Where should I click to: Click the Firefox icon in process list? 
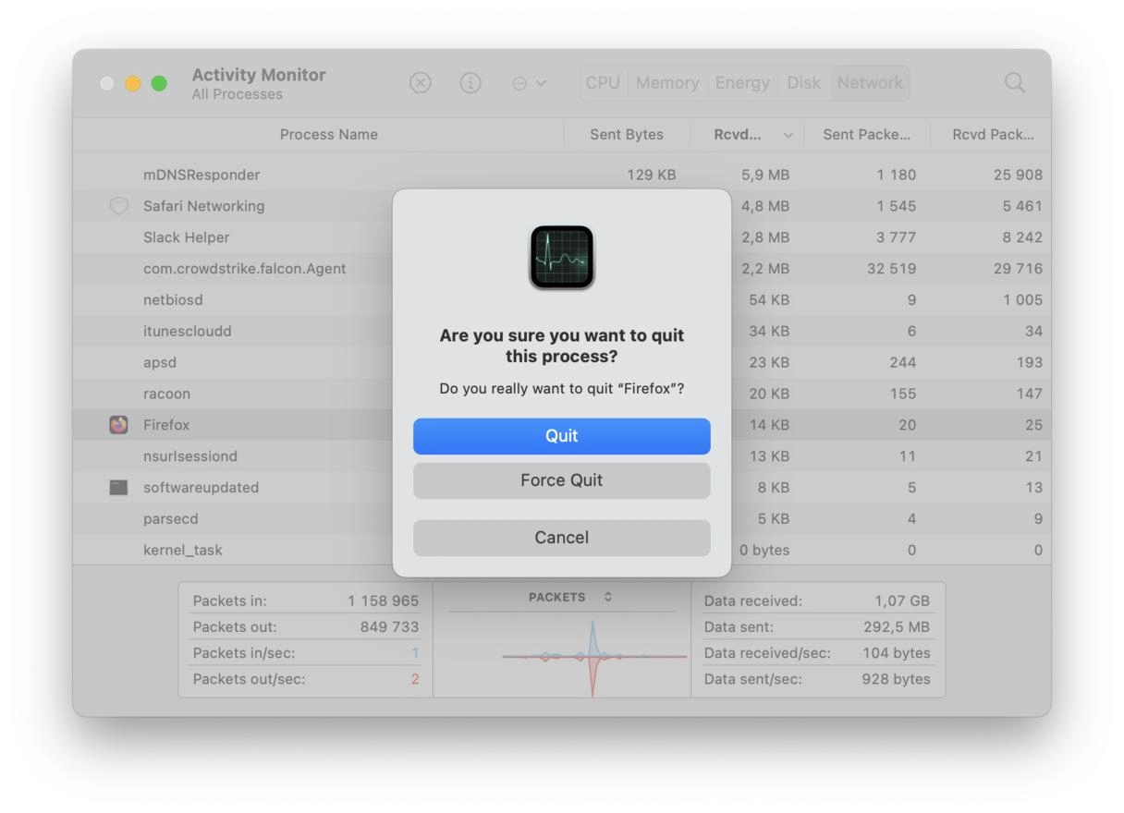(x=118, y=425)
